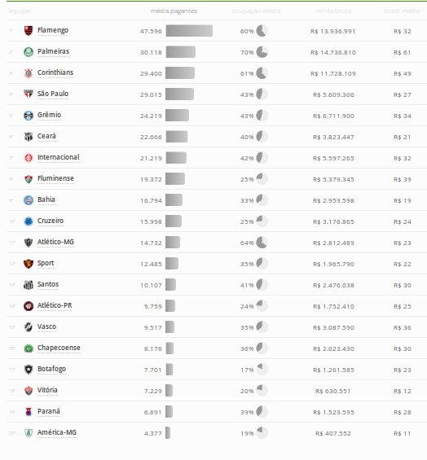Click Palmeiras 70% occupancy pie chart
The height and width of the screenshot is (460, 427).
(x=262, y=52)
